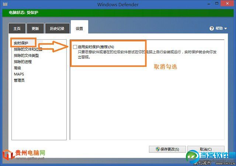Switch to the 主页 tab

pos(17,28)
